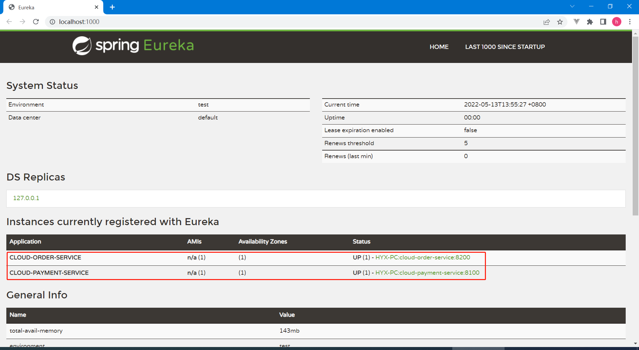Click the vertical scrollbar thumb

pyautogui.click(x=635, y=126)
